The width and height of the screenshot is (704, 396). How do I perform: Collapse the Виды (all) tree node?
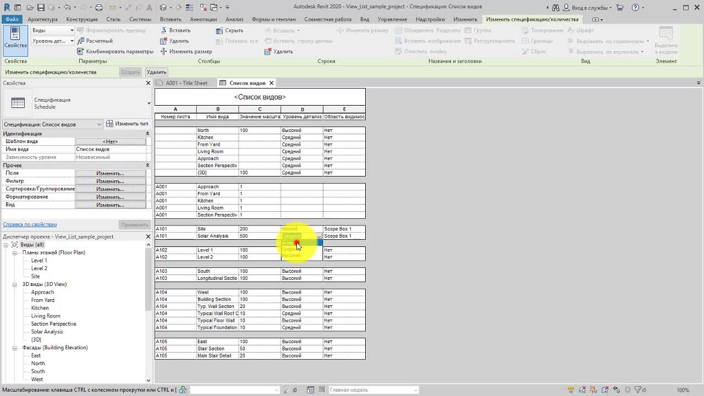(x=6, y=245)
